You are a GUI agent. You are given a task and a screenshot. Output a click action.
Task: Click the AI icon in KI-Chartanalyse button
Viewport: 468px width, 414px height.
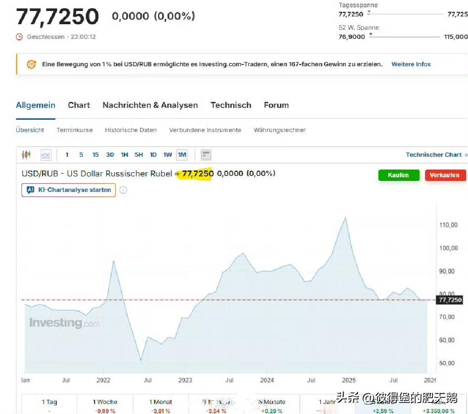click(x=31, y=190)
